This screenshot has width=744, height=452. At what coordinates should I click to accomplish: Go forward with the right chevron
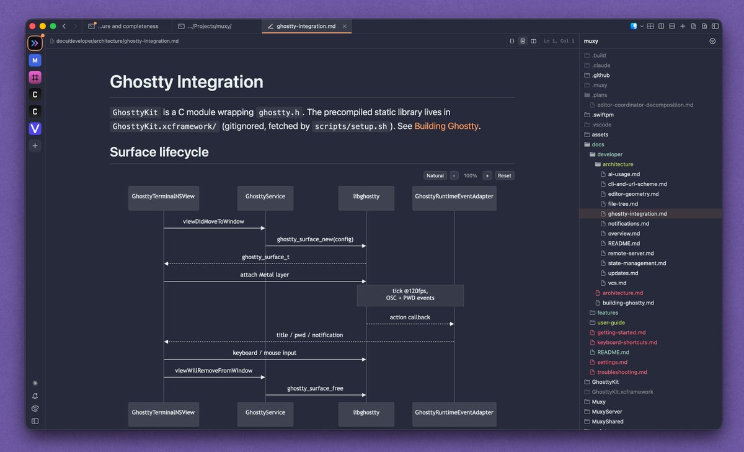[76, 26]
